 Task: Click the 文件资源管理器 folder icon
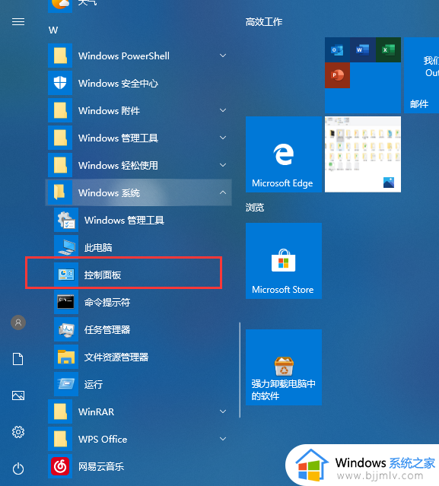click(x=66, y=357)
